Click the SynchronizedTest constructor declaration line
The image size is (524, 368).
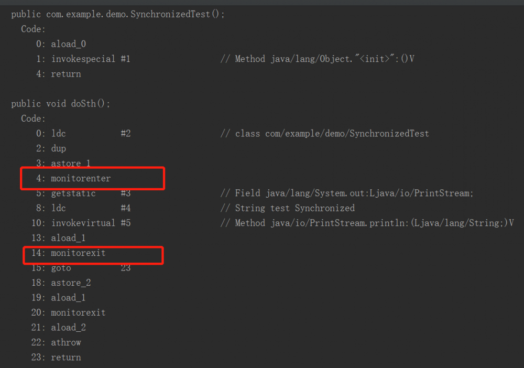point(118,15)
